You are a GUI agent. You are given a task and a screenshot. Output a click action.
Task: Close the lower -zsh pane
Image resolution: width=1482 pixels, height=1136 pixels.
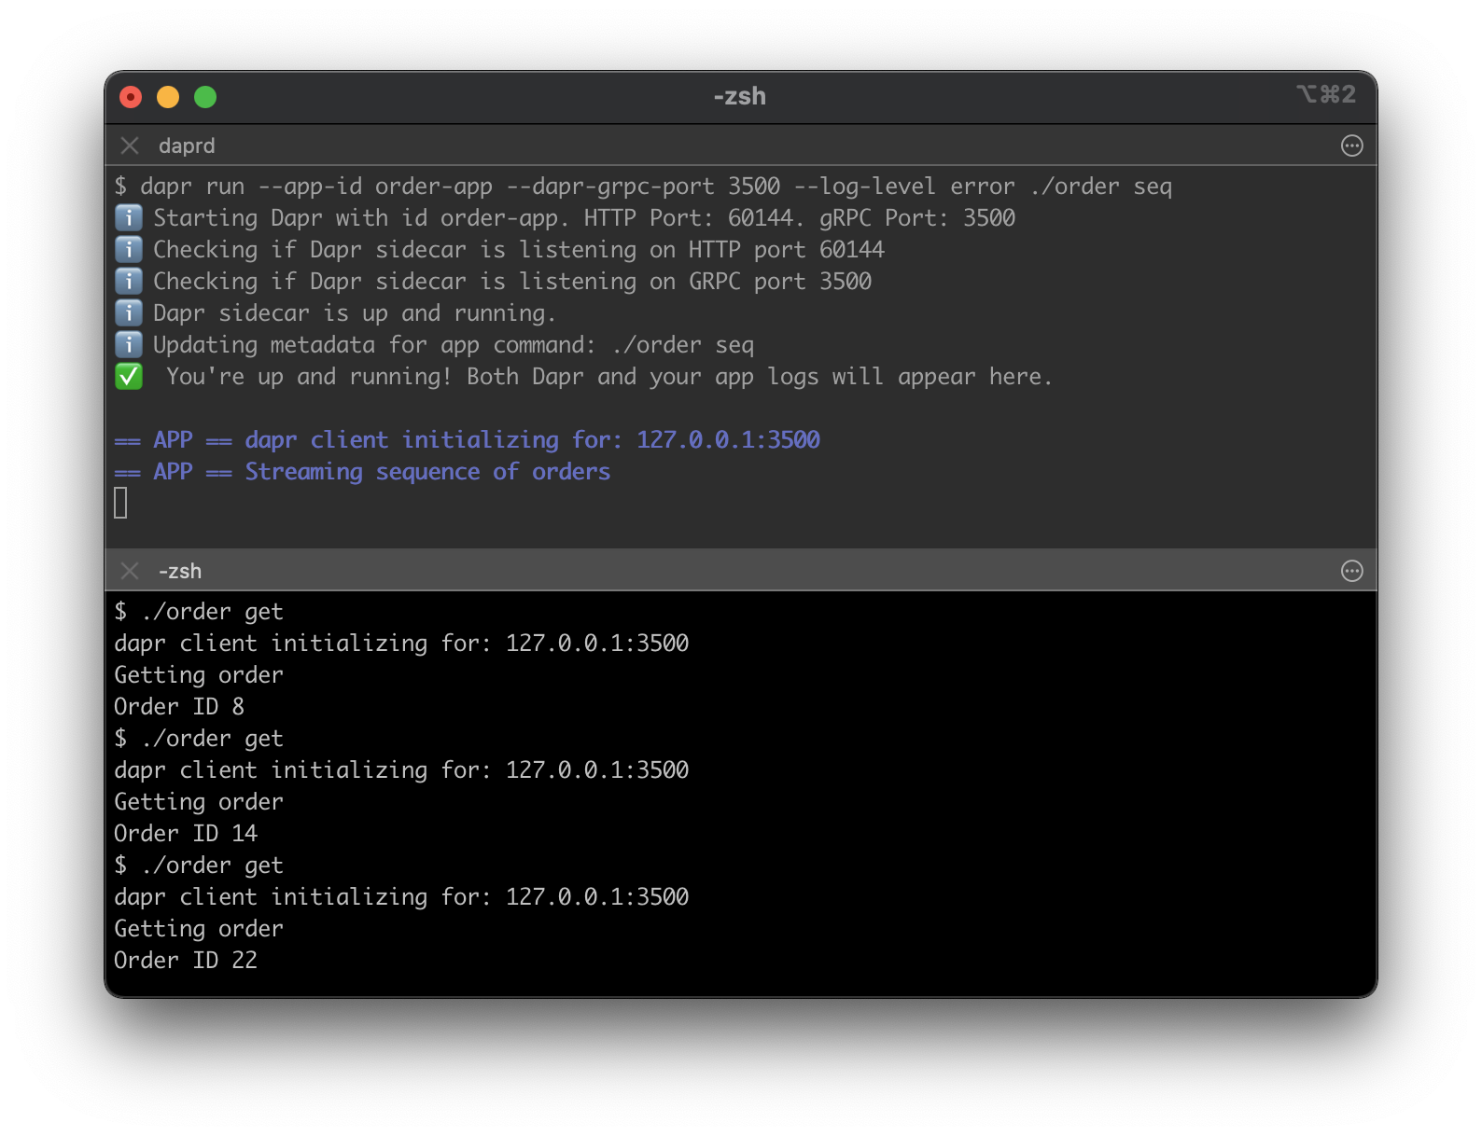tap(130, 571)
